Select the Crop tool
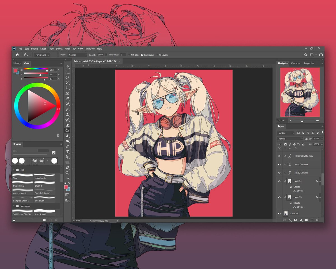This screenshot has height=269, width=336. (67, 88)
